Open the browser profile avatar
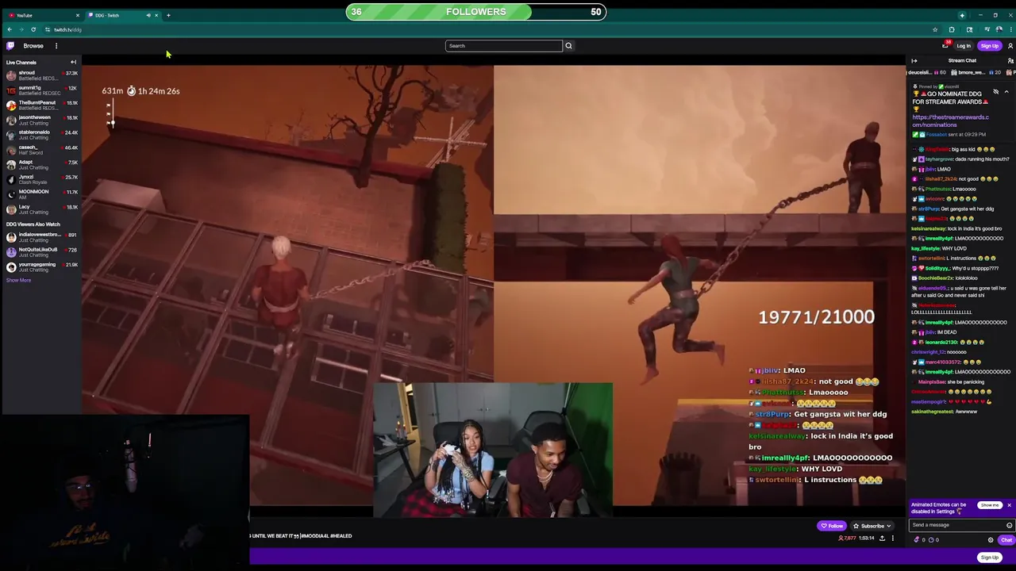Viewport: 1016px width, 571px height. [x=999, y=29]
